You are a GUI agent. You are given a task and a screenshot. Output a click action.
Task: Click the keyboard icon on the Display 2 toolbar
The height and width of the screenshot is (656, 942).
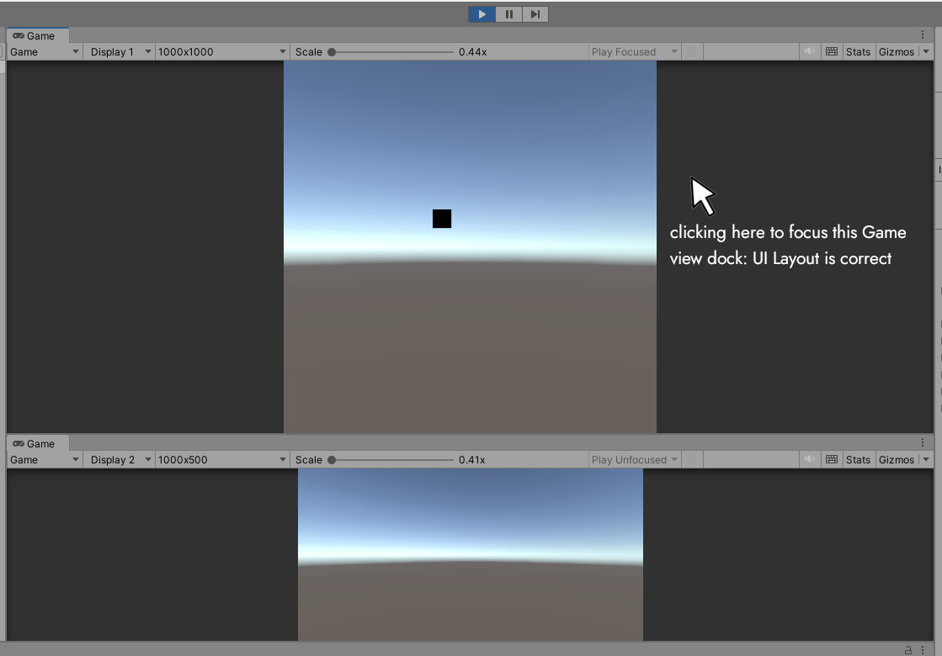(x=832, y=459)
